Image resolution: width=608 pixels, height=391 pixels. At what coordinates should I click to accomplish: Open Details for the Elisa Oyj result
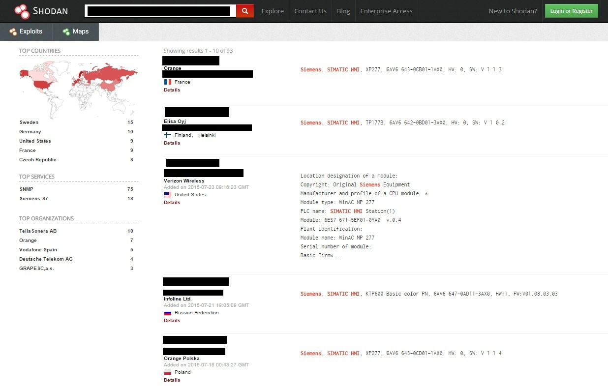click(x=172, y=143)
